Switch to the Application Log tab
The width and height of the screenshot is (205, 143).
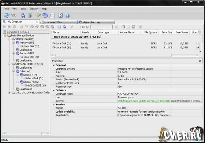click(x=96, y=22)
